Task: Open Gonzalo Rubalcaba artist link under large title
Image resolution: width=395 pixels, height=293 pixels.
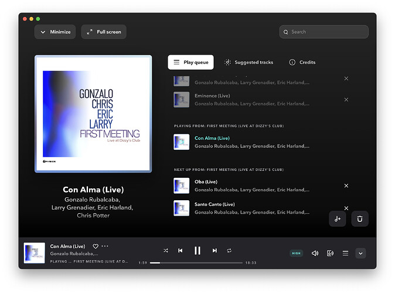Action: [x=92, y=200]
